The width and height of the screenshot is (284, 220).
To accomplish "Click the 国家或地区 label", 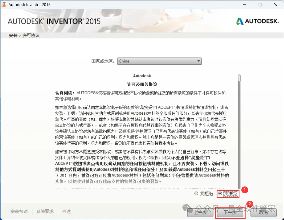I will [x=103, y=61].
